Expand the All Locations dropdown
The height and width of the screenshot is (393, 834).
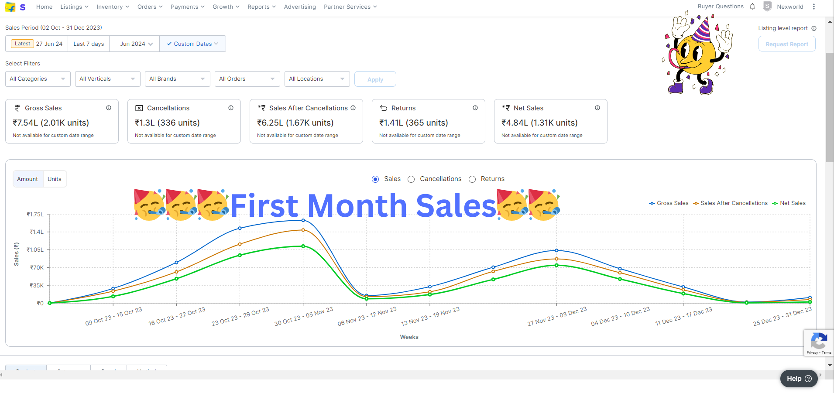click(x=317, y=79)
